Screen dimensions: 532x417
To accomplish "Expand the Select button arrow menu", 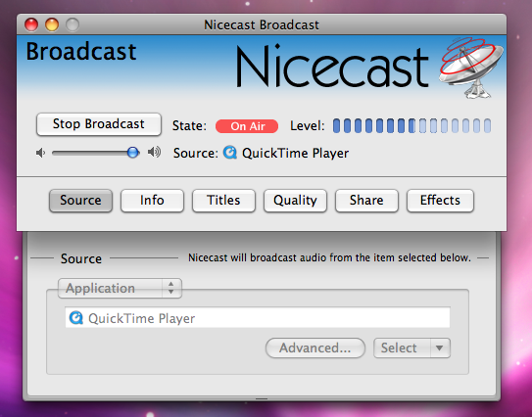I will [440, 347].
